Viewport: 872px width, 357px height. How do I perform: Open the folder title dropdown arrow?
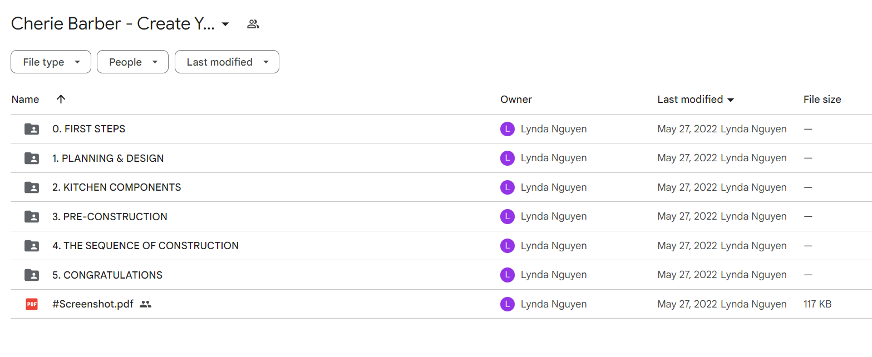[225, 24]
